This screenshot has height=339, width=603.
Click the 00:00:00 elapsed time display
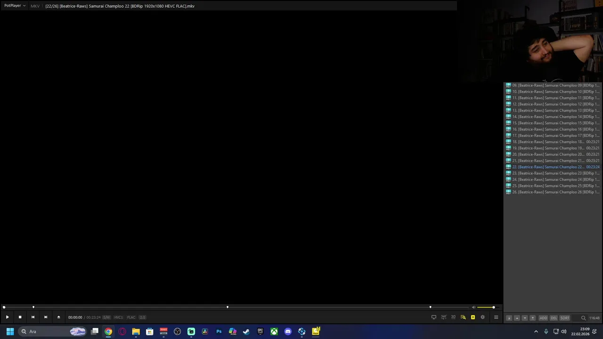pos(75,317)
